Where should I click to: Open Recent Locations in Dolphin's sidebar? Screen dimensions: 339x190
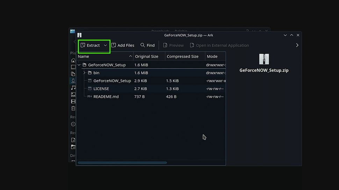[x=73, y=147]
